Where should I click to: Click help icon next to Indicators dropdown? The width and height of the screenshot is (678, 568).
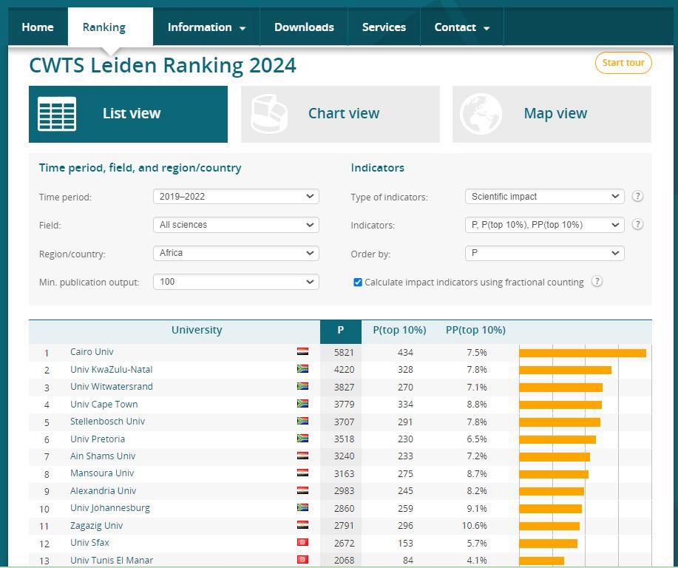tap(637, 225)
